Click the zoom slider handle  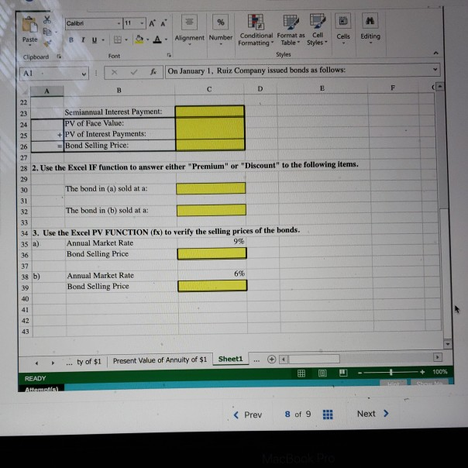point(391,372)
